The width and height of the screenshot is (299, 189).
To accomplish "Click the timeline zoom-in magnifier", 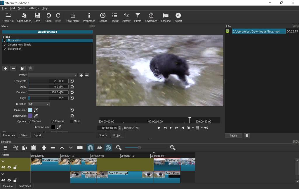I will (173, 148).
